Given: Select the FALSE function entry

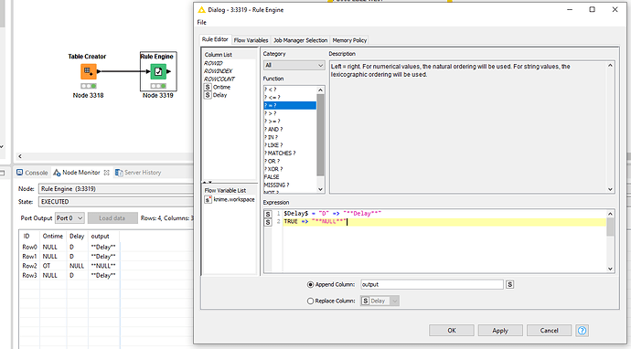Looking at the screenshot, I should point(290,177).
